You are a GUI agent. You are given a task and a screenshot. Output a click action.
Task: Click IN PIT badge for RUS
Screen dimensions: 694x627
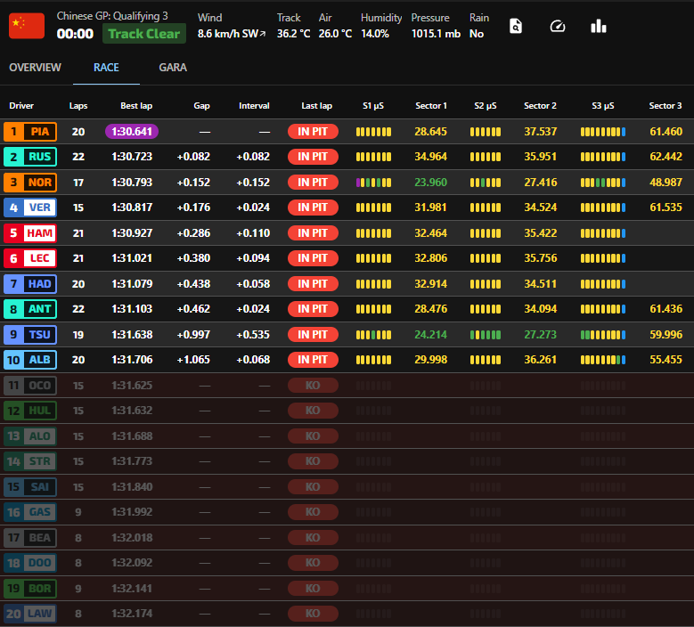(313, 157)
